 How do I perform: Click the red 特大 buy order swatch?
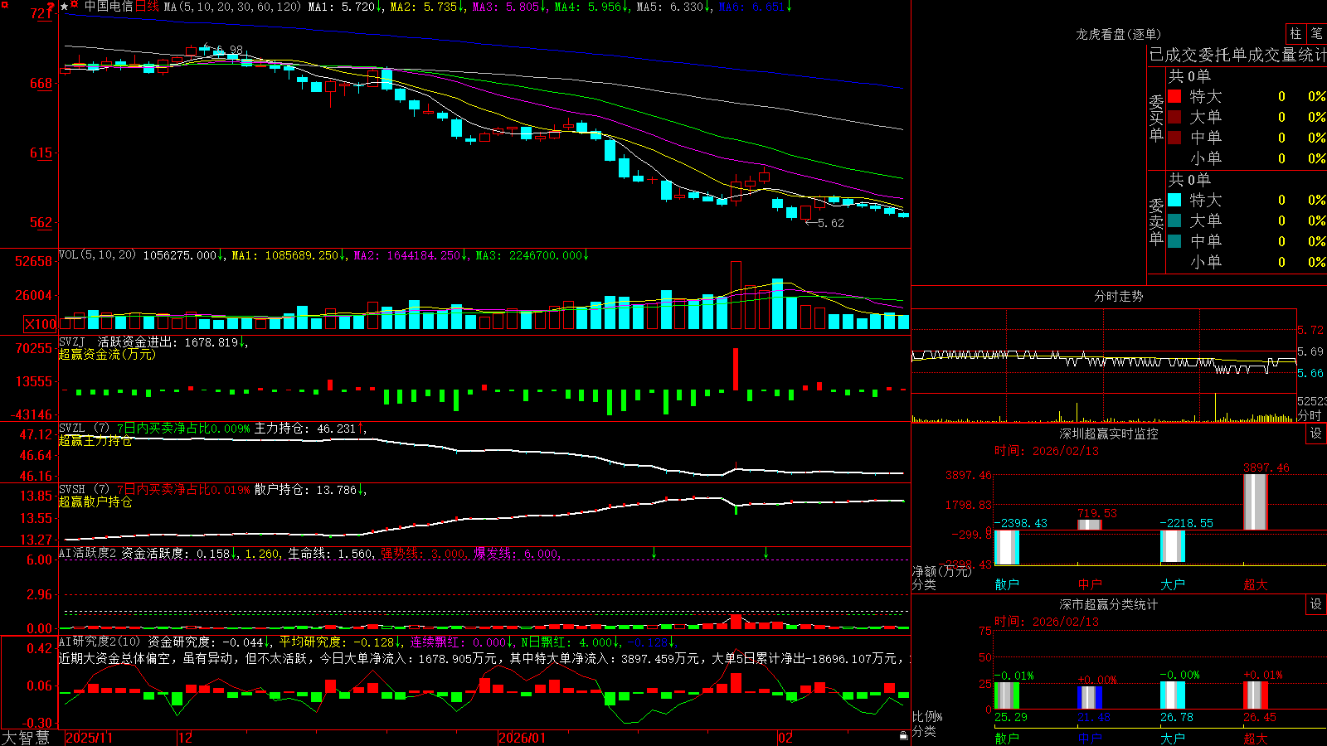click(1174, 96)
